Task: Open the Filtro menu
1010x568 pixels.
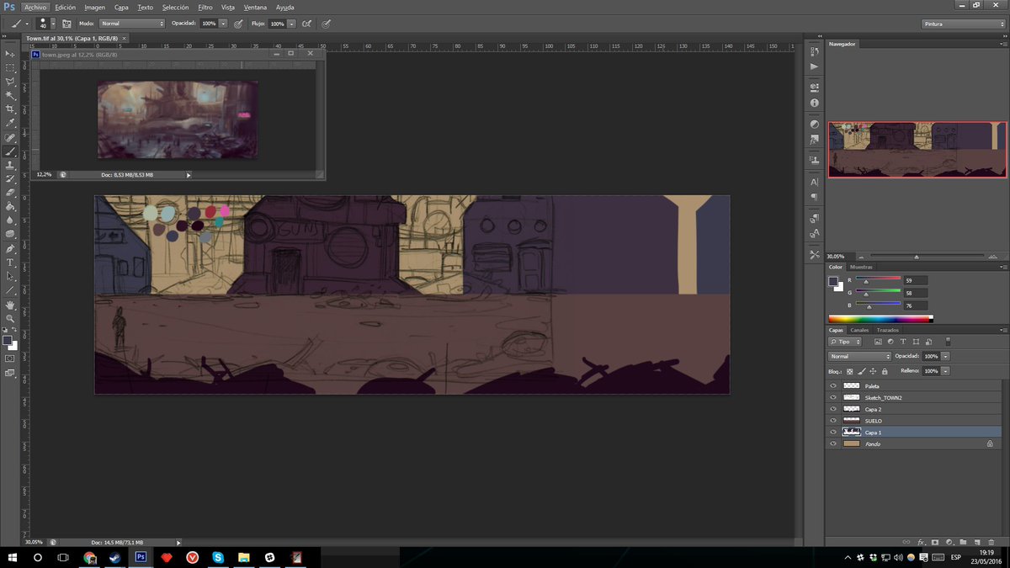Action: coord(205,7)
